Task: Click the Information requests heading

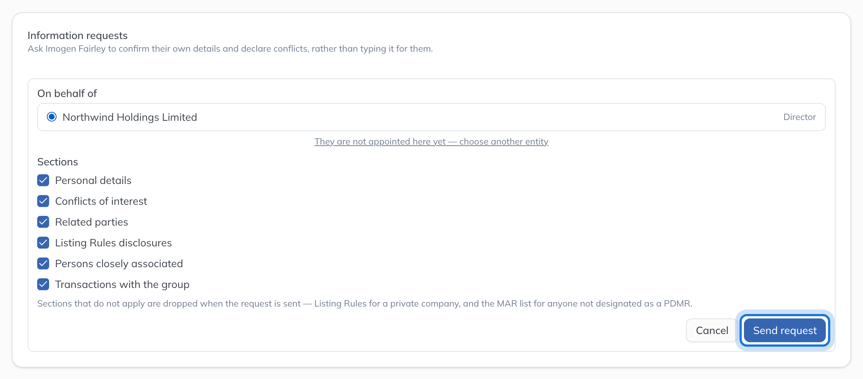Action: pos(77,35)
